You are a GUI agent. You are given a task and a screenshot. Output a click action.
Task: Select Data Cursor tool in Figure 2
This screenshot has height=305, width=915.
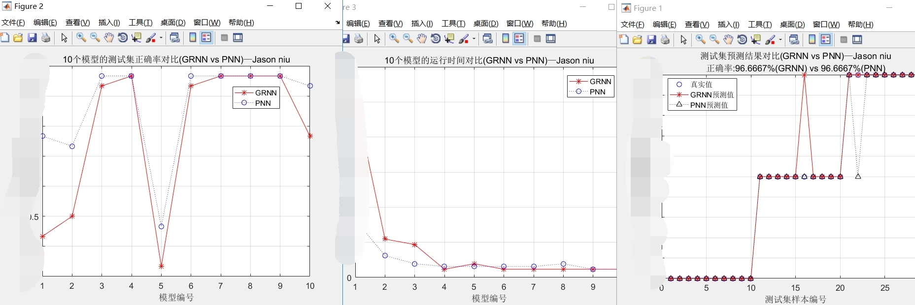136,38
